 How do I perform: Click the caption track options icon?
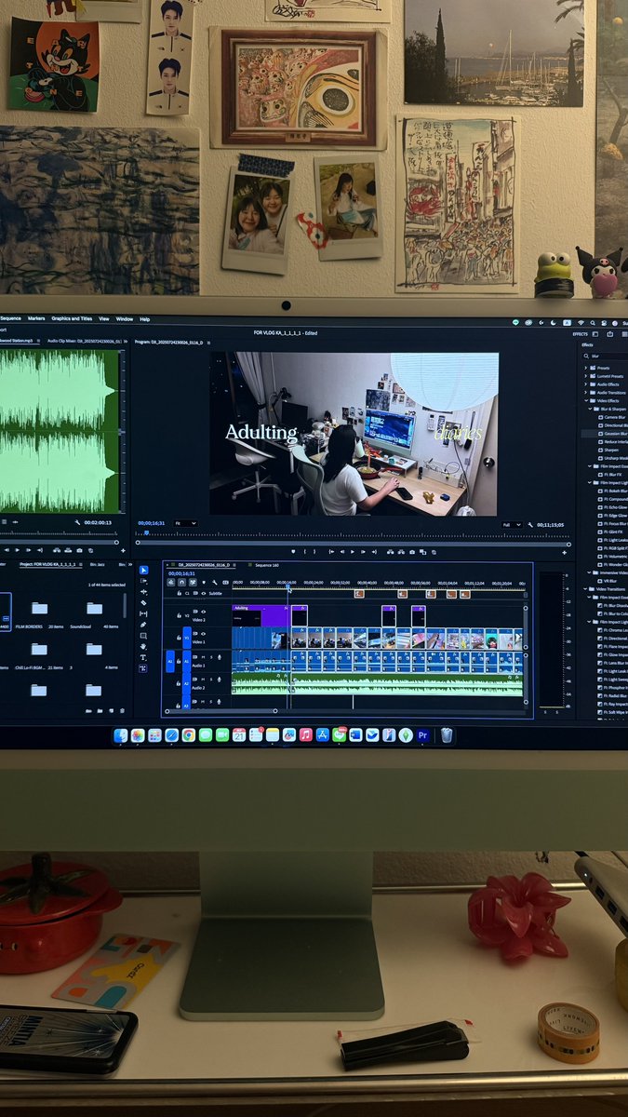pyautogui.click(x=225, y=582)
